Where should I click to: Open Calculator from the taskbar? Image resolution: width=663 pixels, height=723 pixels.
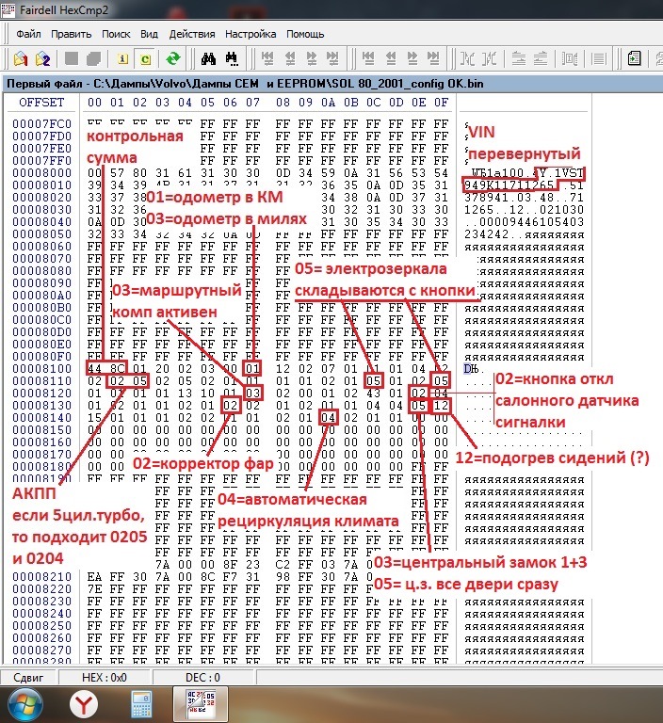pyautogui.click(x=141, y=704)
